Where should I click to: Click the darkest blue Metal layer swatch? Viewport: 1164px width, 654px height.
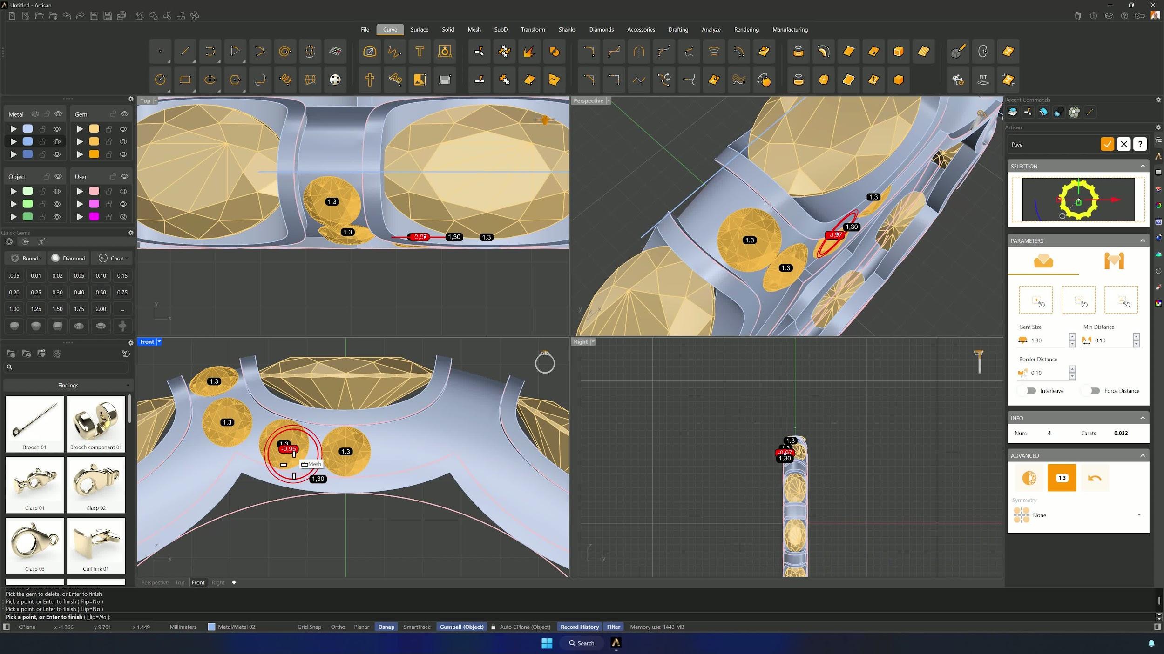[28, 154]
